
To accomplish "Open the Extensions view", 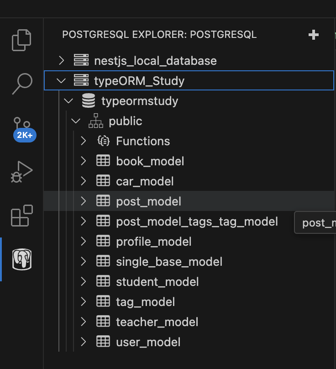I will pos(22,216).
